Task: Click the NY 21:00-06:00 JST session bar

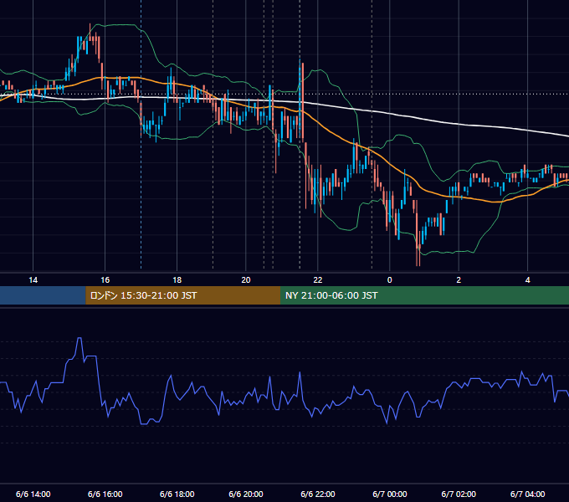Action: [x=424, y=295]
